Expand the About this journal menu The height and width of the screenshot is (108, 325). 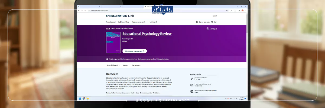pyautogui.click(x=113, y=65)
